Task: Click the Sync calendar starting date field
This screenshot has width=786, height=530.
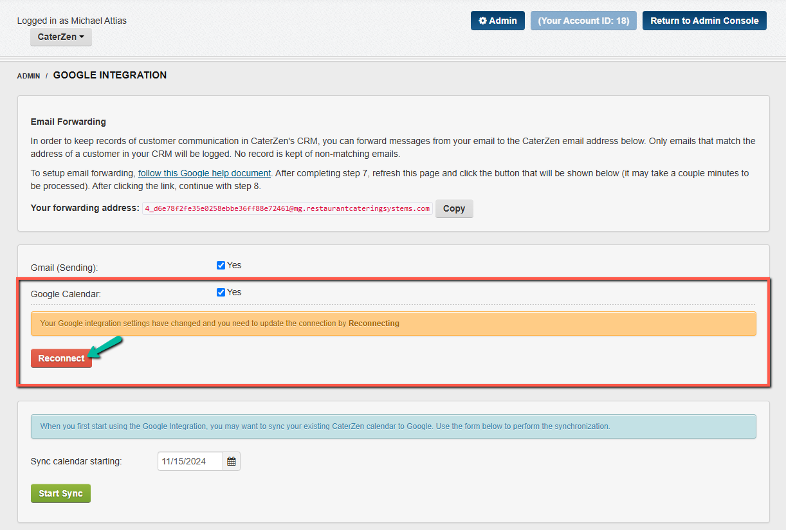Action: (190, 461)
